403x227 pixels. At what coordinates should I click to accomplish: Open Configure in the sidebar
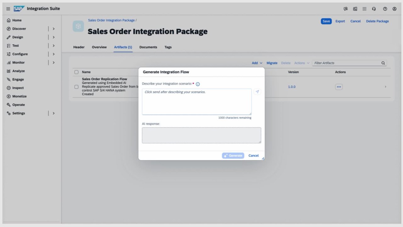(20, 54)
